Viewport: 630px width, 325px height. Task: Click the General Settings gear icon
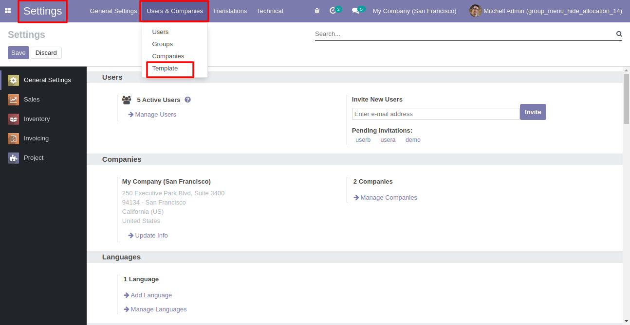tap(14, 80)
